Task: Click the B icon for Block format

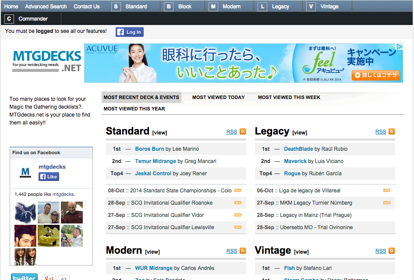Action: [169, 7]
